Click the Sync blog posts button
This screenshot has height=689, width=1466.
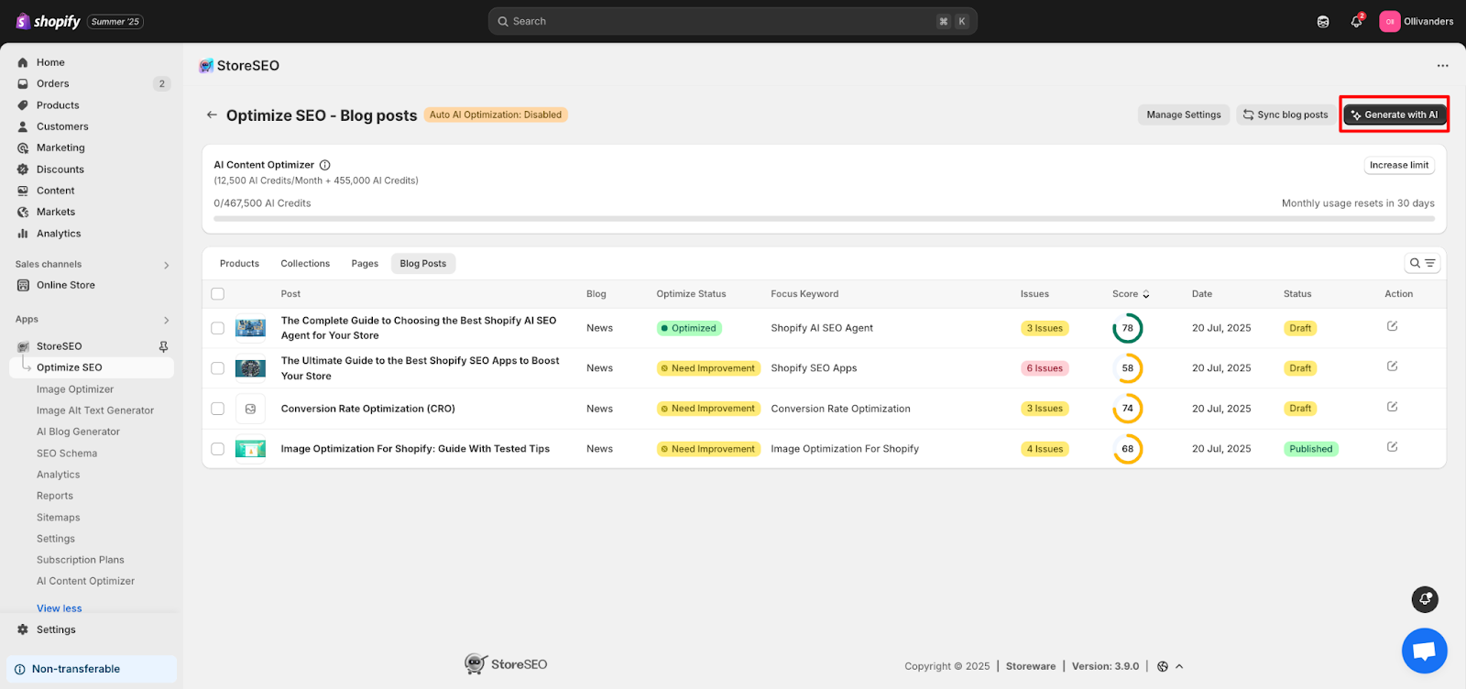coord(1285,115)
